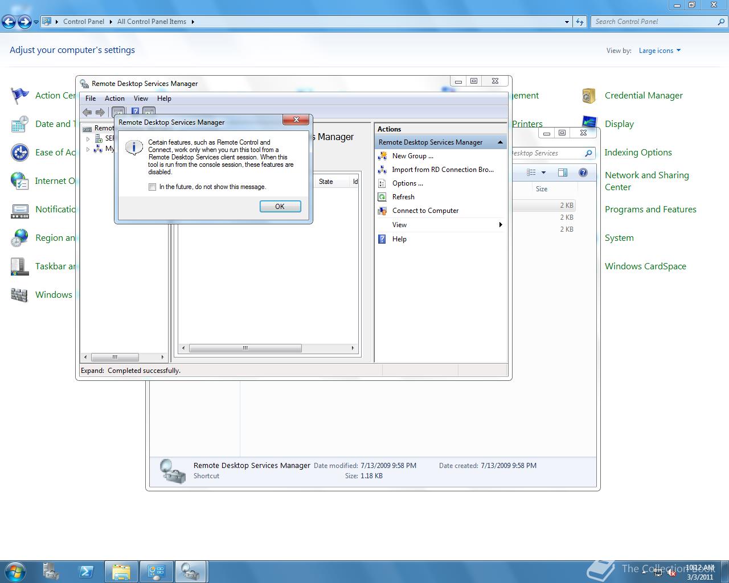Click the Ease of Access icon
This screenshot has height=583, width=729.
coord(20,153)
